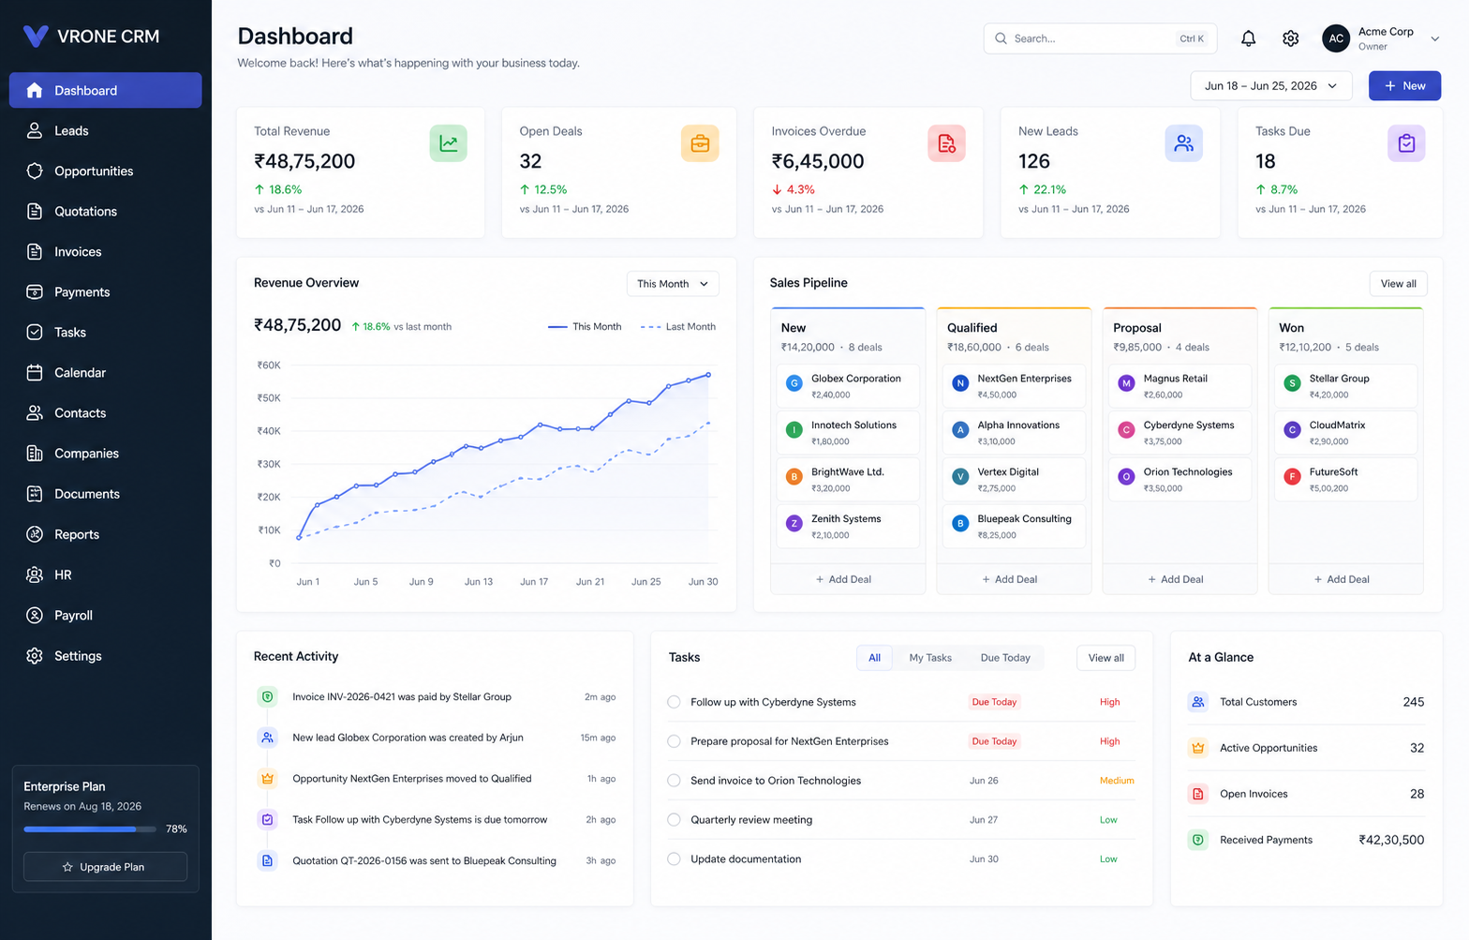This screenshot has height=940, width=1469.
Task: Click the Upgrade Plan button
Action: click(105, 867)
